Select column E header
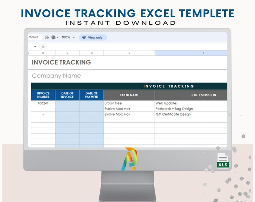Image resolution: width=255 pixels, height=202 pixels. [x=129, y=53]
